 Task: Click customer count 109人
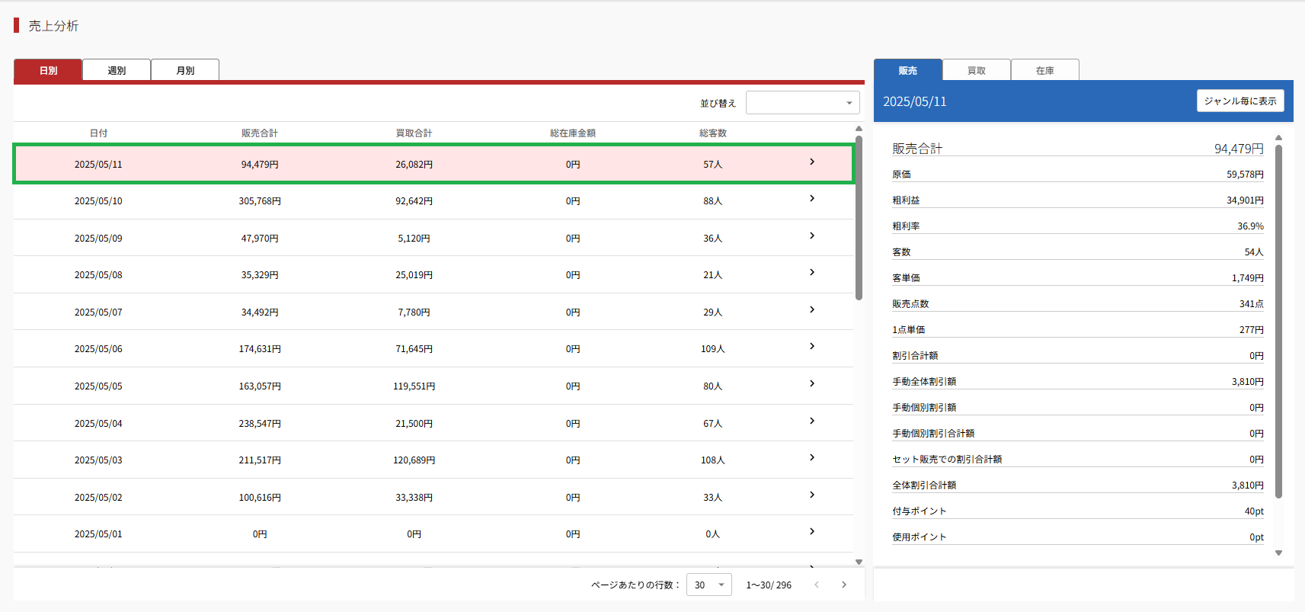(x=713, y=349)
